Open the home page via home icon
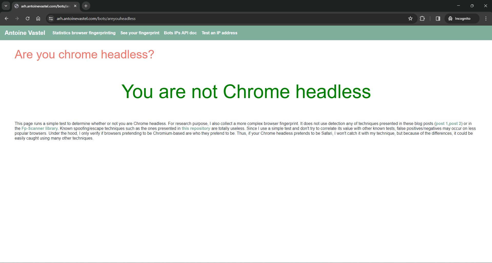This screenshot has width=492, height=263. 38,18
